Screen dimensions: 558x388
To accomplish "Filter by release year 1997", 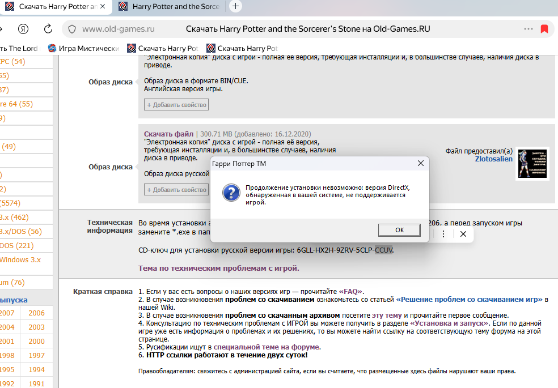I will [36, 356].
